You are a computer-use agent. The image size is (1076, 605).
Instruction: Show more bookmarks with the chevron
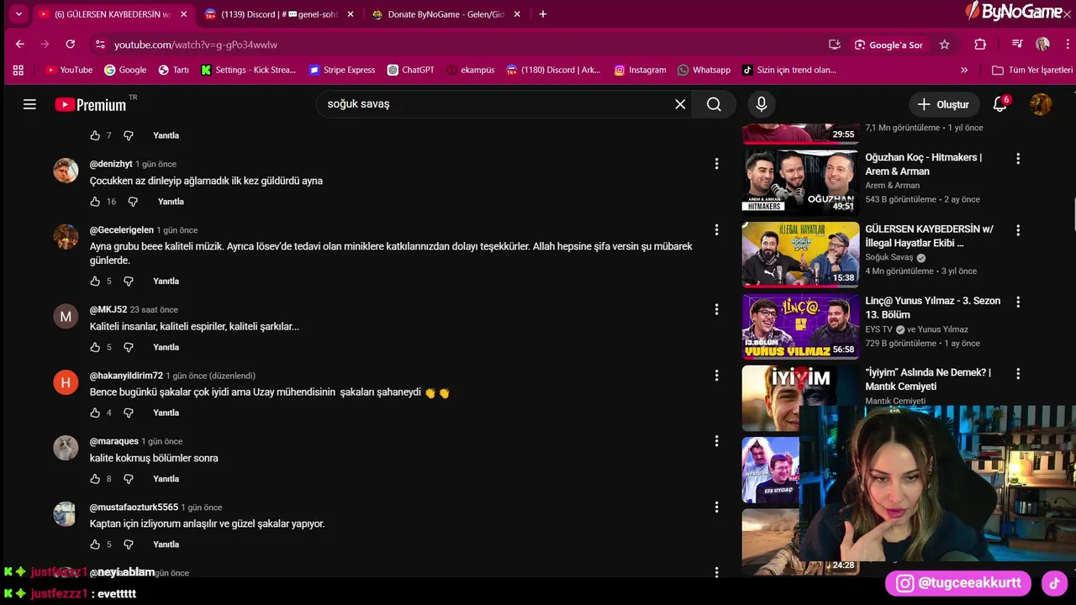click(964, 70)
